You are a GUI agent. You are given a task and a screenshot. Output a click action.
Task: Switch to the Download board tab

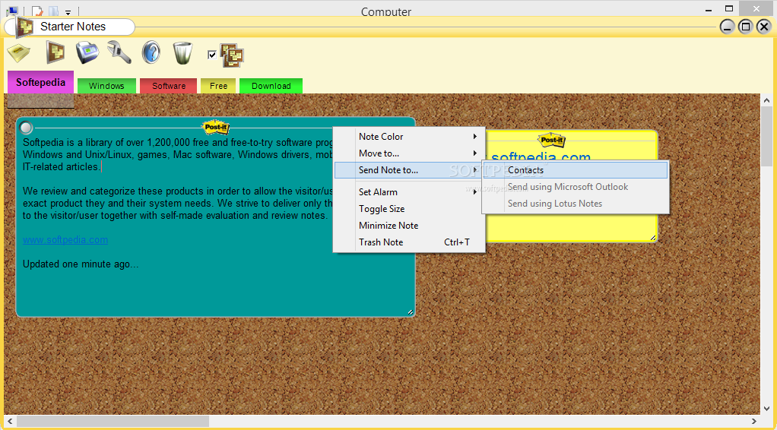point(271,86)
